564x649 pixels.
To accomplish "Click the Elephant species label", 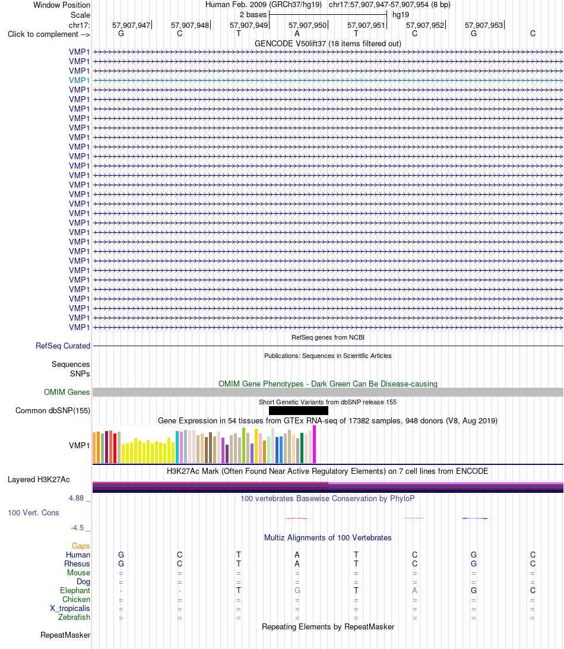I will (75, 590).
